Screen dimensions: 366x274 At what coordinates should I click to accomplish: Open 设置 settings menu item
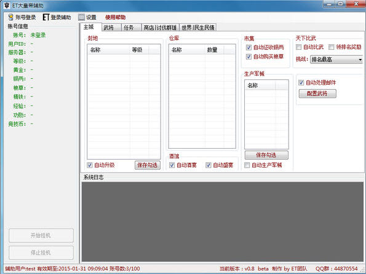(91, 17)
